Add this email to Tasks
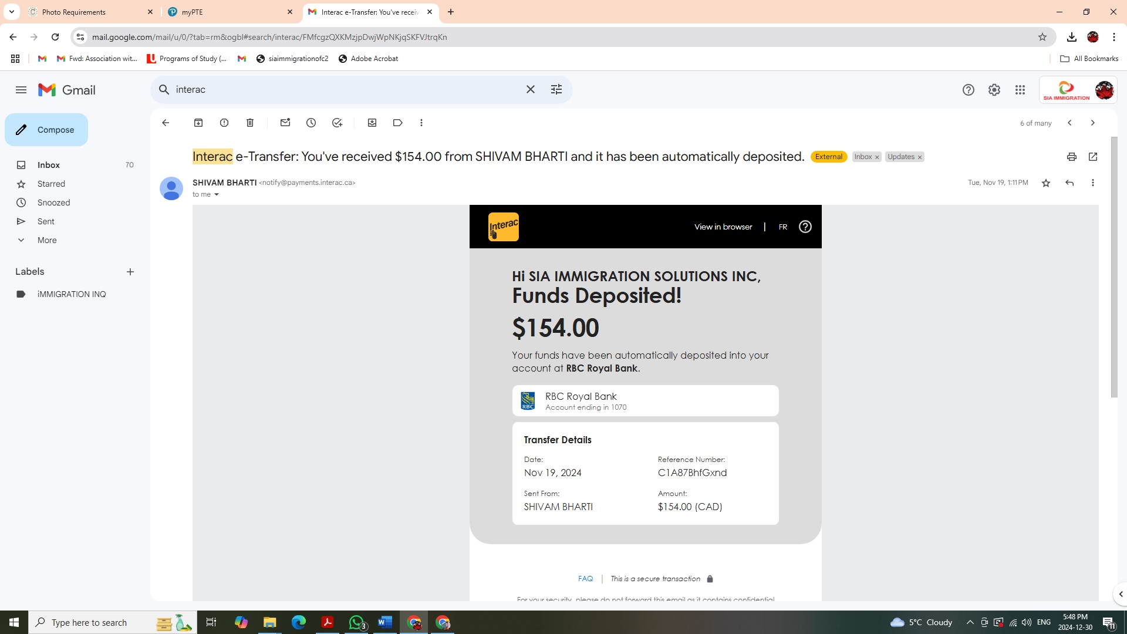This screenshot has width=1127, height=634. [x=337, y=123]
